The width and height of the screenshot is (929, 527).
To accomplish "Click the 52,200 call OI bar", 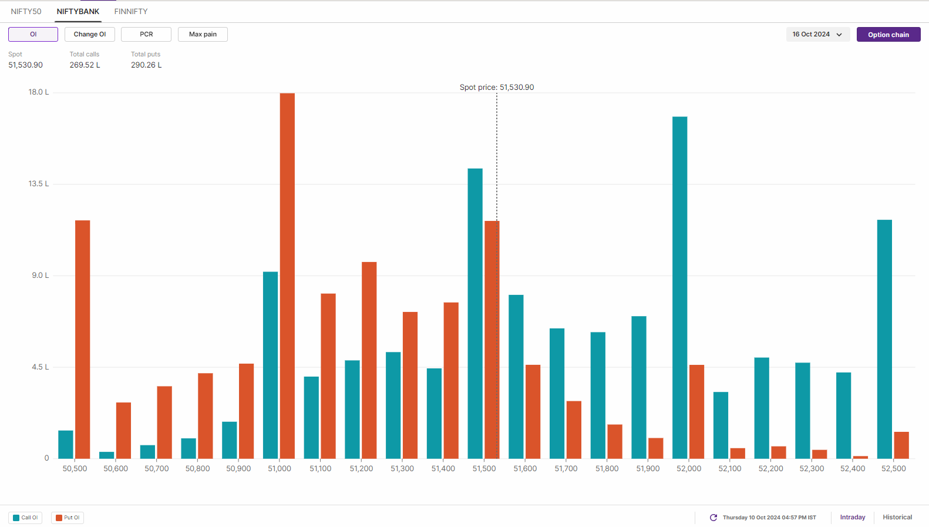I will [762, 408].
